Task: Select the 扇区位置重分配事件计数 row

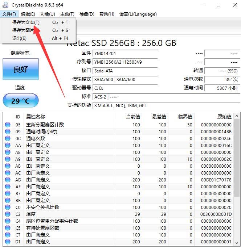Action: pos(118,221)
